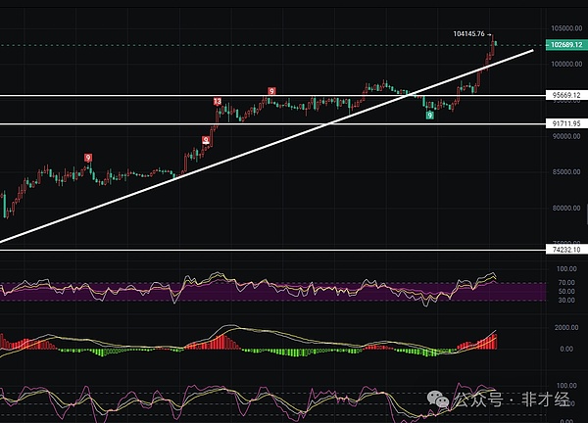Click the red 9 marker right of 13
The width and height of the screenshot is (588, 423).
pos(271,92)
